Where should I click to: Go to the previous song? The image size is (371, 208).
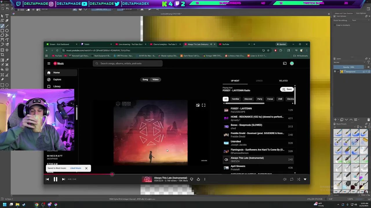pyautogui.click(x=47, y=179)
